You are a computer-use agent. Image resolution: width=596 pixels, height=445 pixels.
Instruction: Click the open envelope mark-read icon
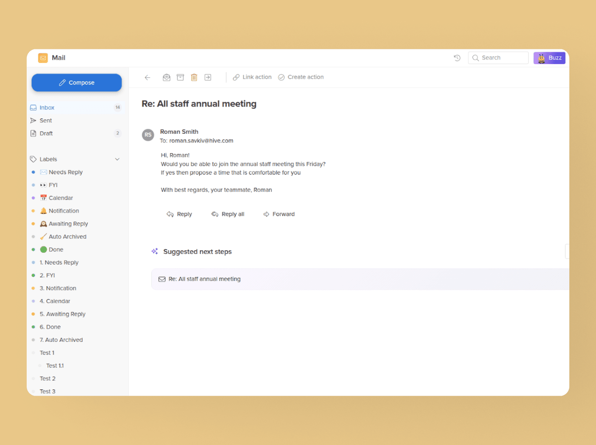[x=166, y=78]
